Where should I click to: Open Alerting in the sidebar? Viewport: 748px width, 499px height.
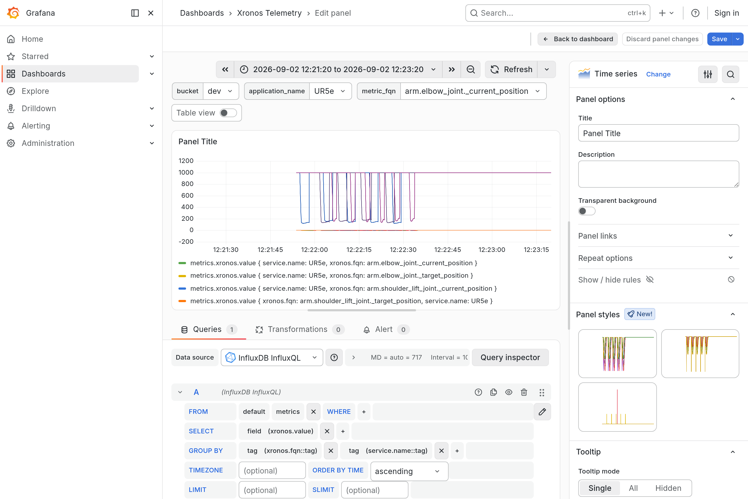point(36,126)
